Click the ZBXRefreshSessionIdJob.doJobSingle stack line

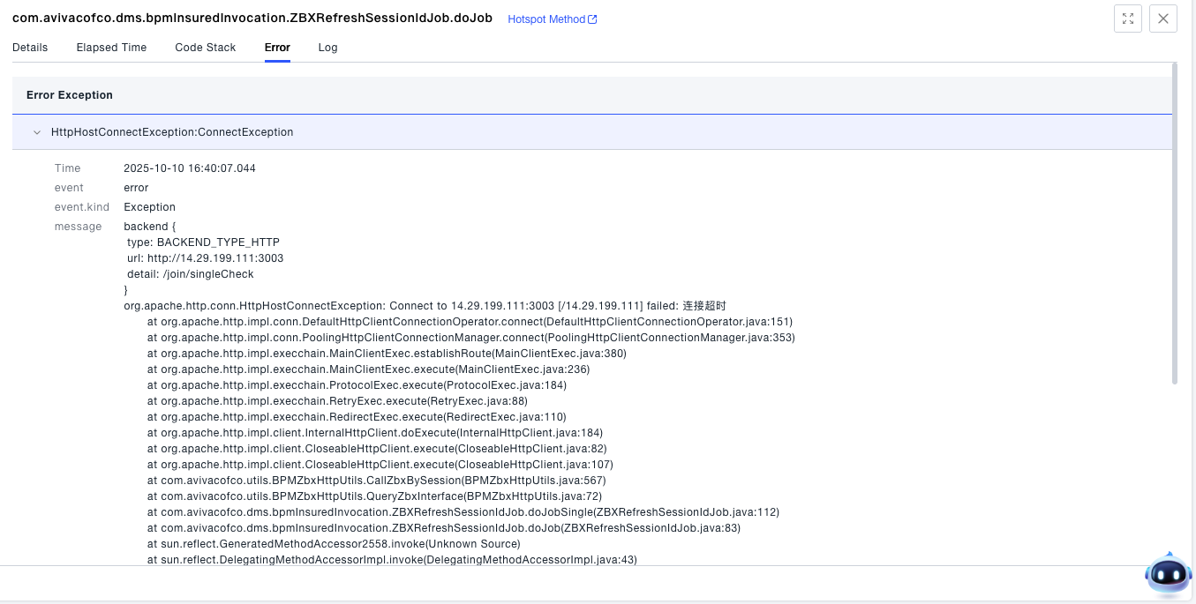[463, 512]
